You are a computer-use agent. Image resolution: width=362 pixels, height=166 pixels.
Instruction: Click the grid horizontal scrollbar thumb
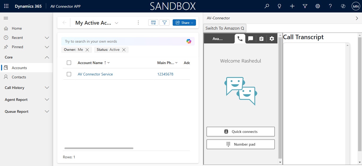click(x=99, y=148)
